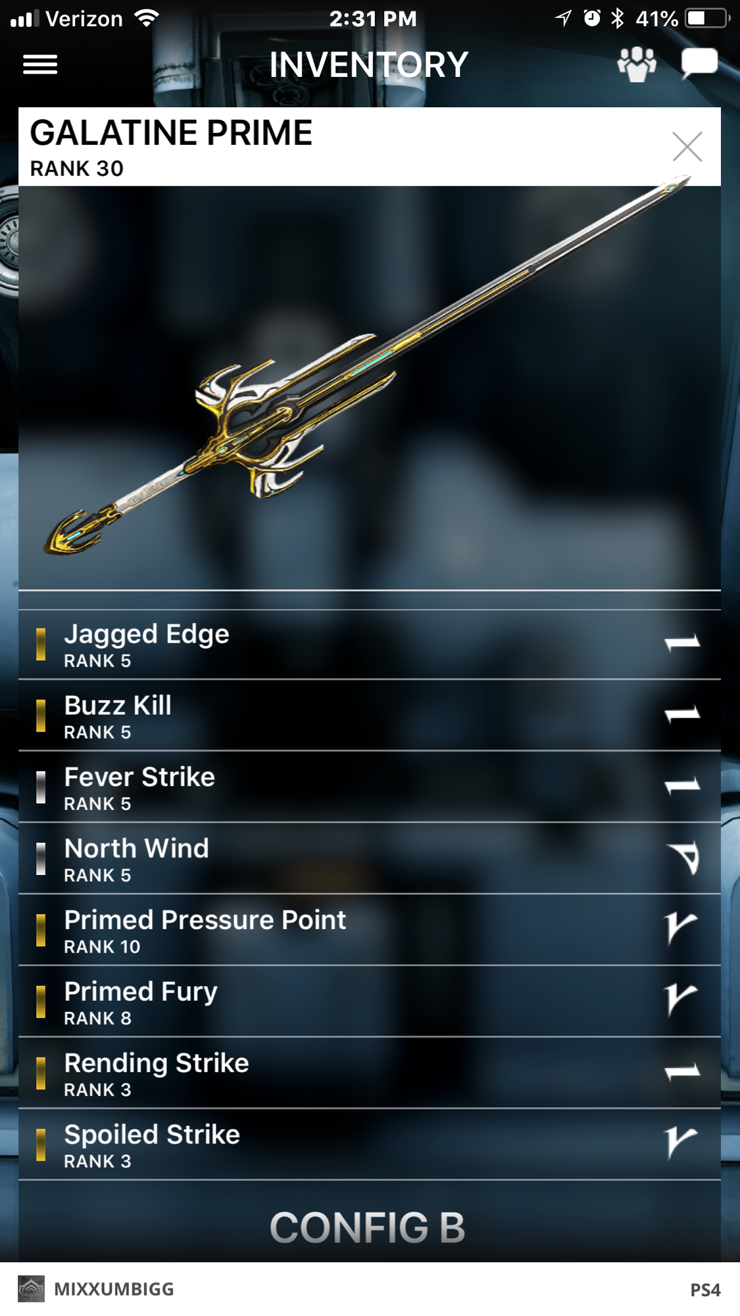Tap the North Wind polarity icon
This screenshot has width=740, height=1316.
click(x=683, y=858)
